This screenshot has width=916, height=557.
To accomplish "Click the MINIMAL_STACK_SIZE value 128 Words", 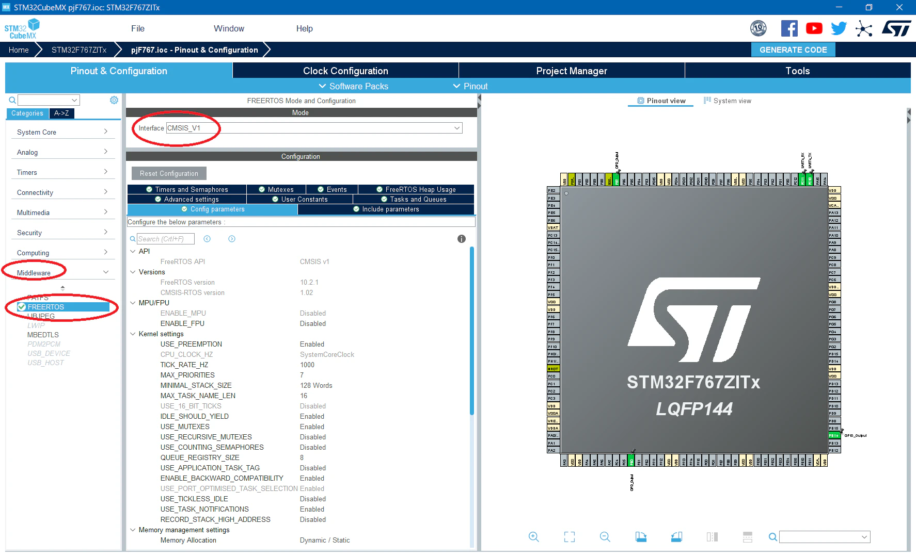I will [x=316, y=385].
